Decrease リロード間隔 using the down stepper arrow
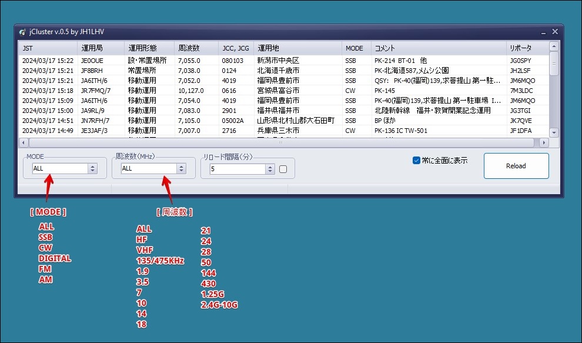The height and width of the screenshot is (343, 582). point(270,171)
